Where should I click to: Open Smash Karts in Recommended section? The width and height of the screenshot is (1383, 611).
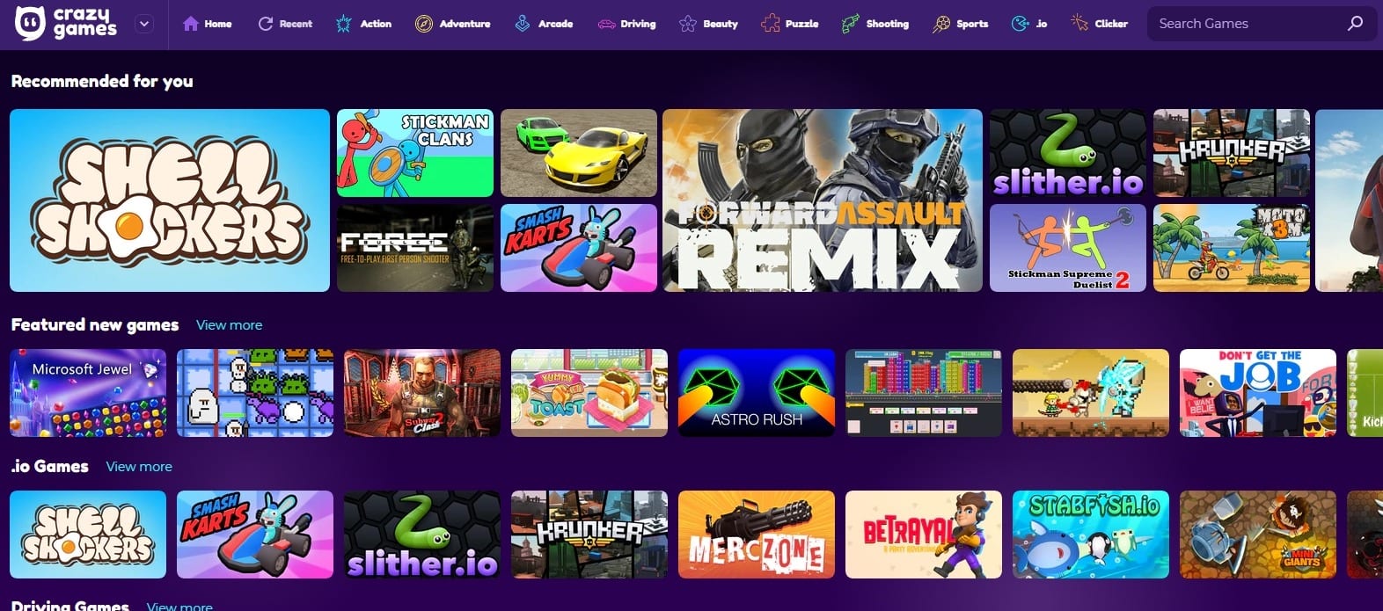point(579,248)
